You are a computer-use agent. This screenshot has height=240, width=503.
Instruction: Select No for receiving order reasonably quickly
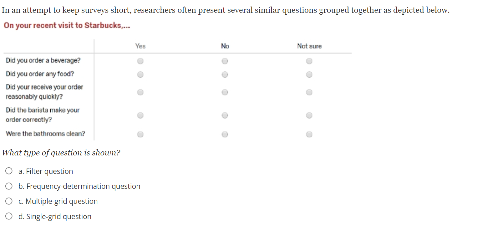pos(225,92)
